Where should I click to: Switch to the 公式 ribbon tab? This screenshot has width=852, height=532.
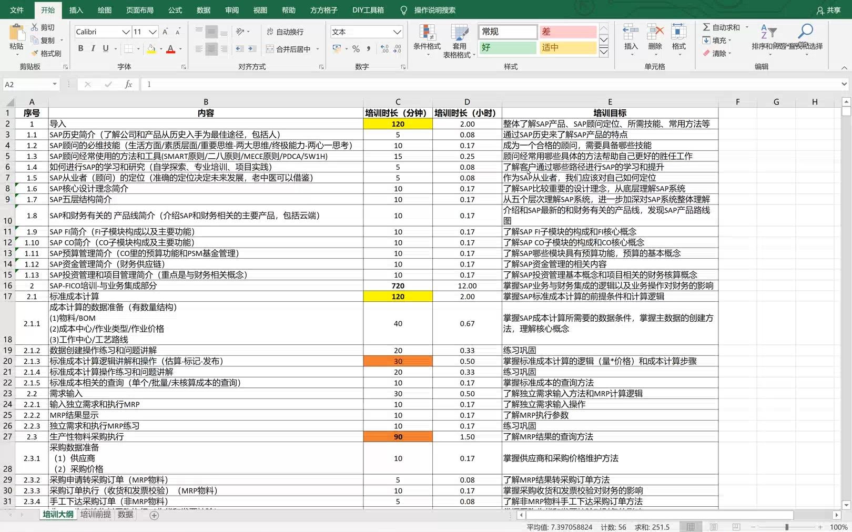(175, 10)
